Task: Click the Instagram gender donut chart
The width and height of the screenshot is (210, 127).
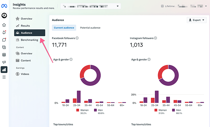Action: [168, 75]
